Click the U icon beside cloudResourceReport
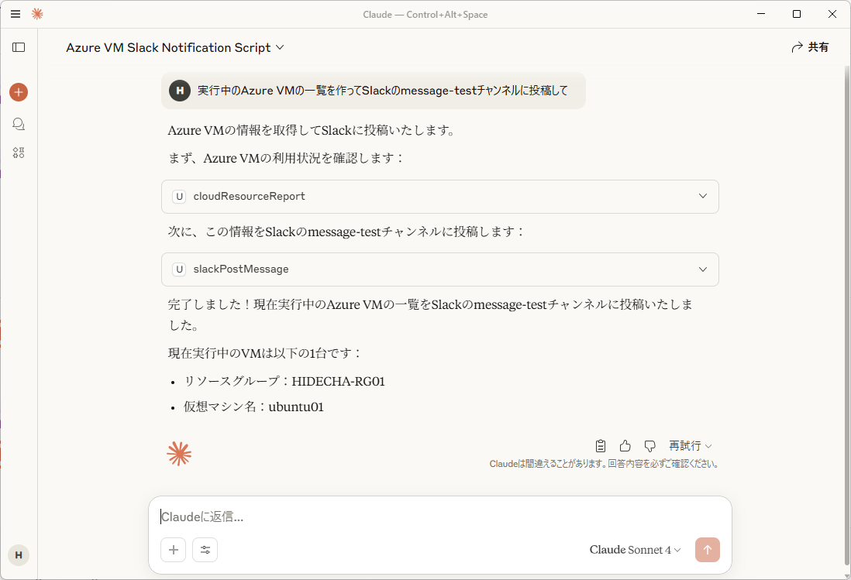 pos(179,196)
